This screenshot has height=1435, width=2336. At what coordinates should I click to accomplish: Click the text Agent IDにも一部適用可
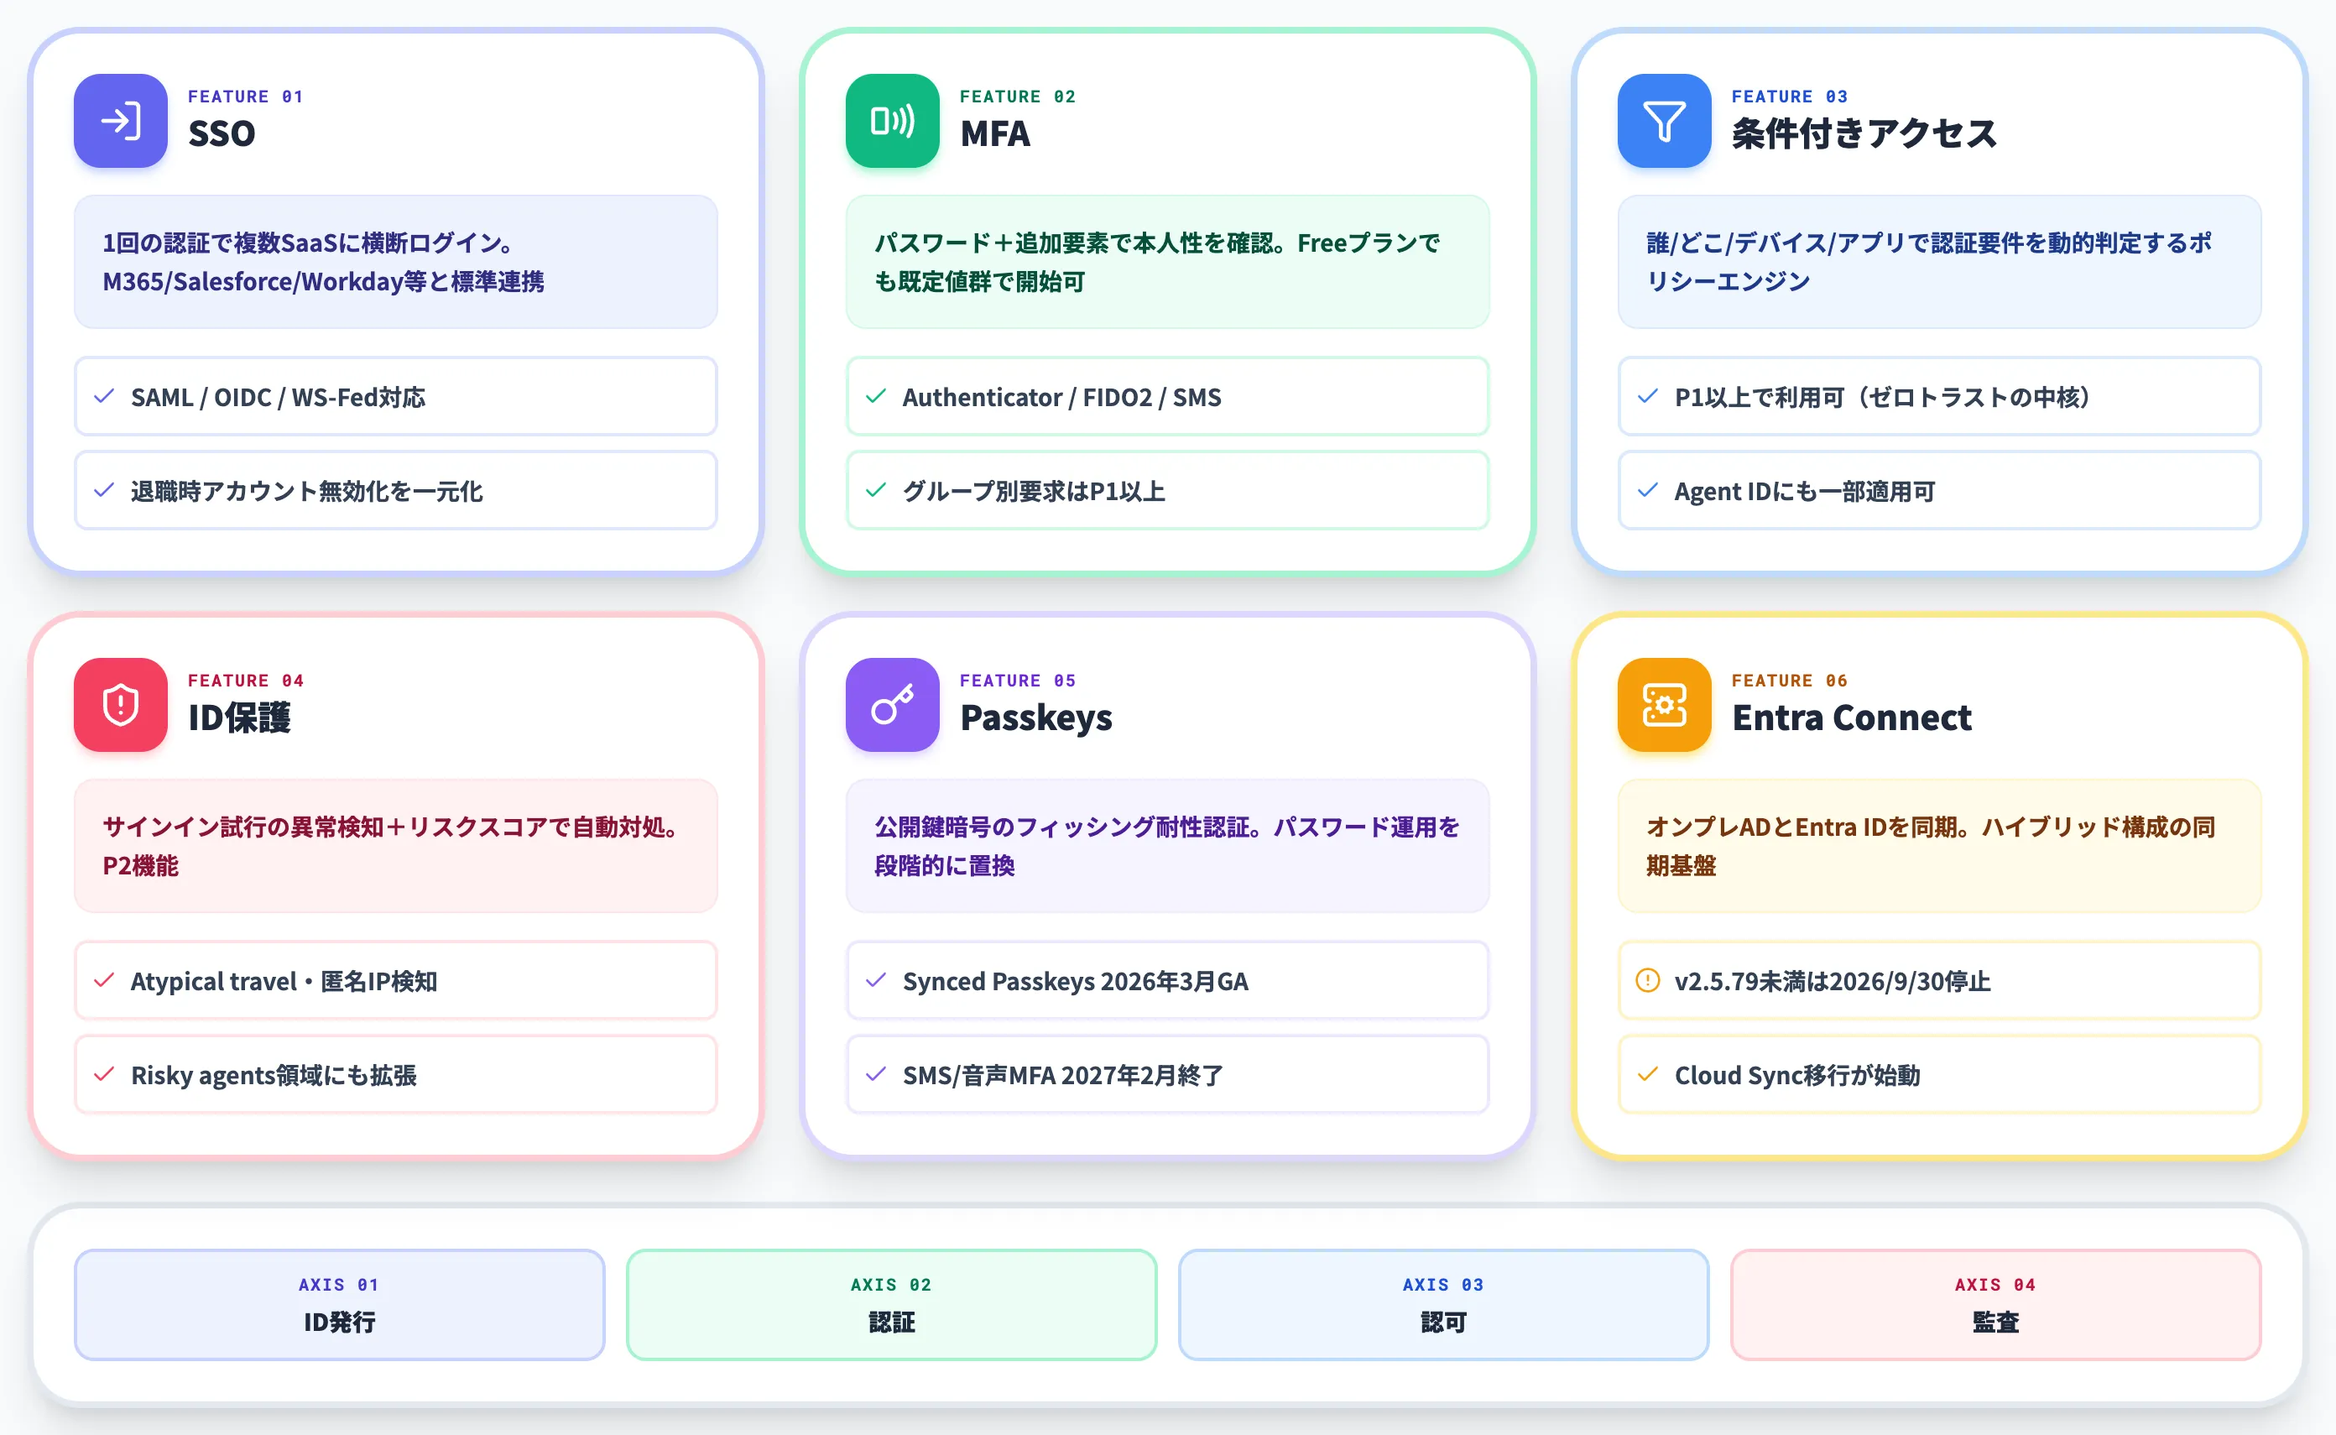tap(1805, 491)
